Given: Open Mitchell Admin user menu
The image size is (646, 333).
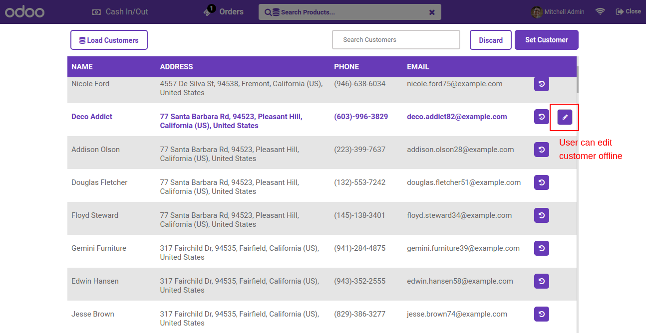Looking at the screenshot, I should click(x=558, y=11).
